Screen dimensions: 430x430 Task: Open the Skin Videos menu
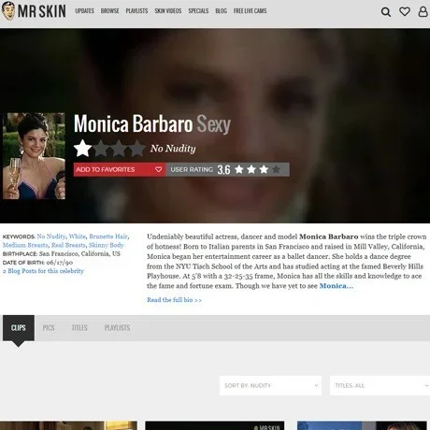[168, 11]
